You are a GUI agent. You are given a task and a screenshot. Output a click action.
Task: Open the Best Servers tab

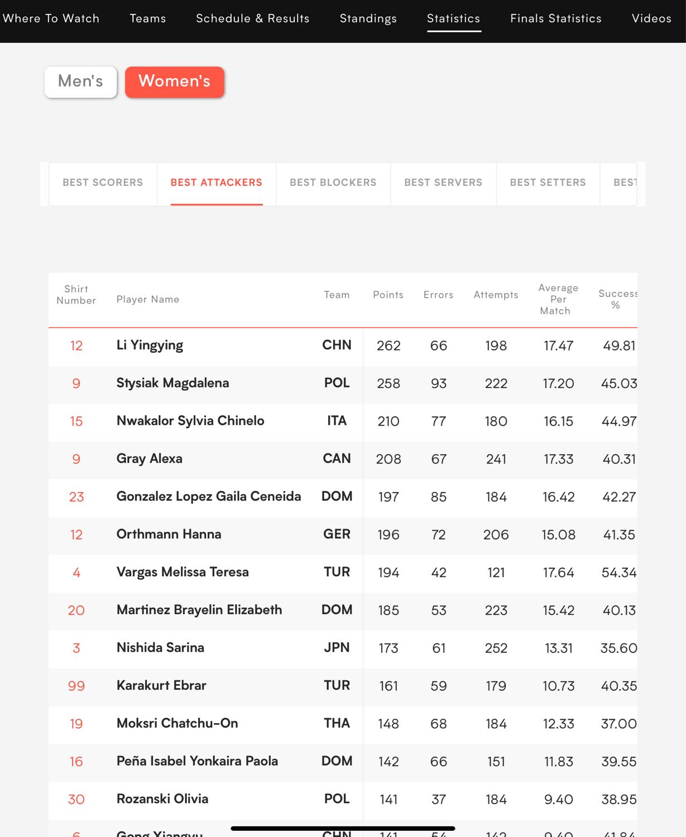point(443,183)
